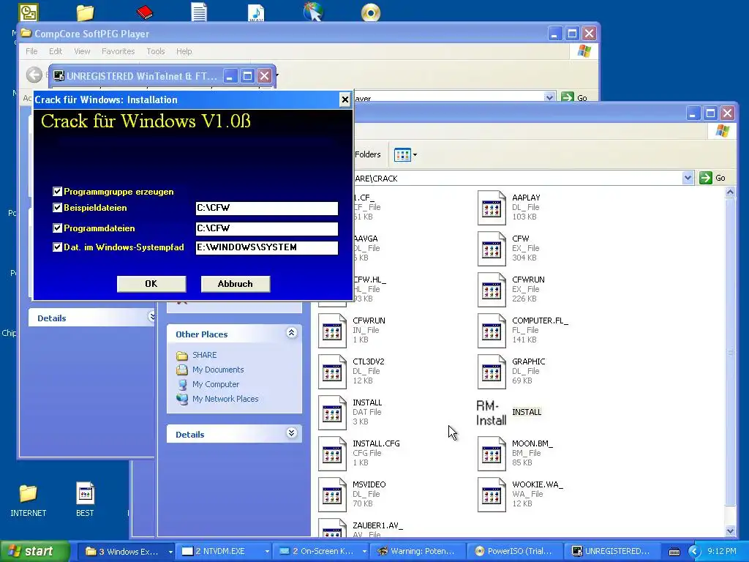Viewport: 749px width, 562px height.
Task: Cancel installation with the Abbruch button
Action: tap(236, 284)
